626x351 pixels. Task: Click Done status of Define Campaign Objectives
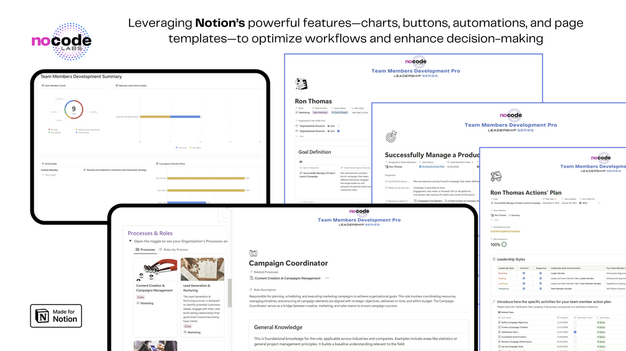601,322
